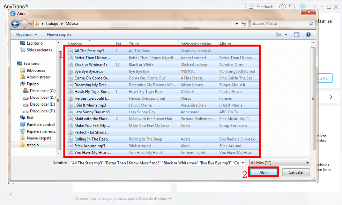Toggle the preview pane icon
The image size is (342, 205).
pyautogui.click(x=297, y=35)
